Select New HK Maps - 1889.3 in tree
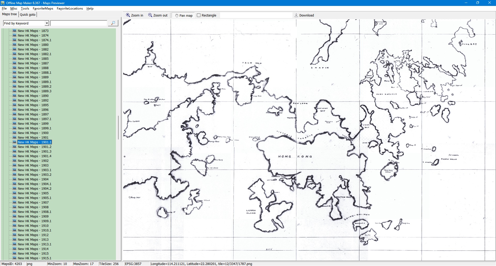Viewport: 496px width, 266px height. tap(34, 91)
